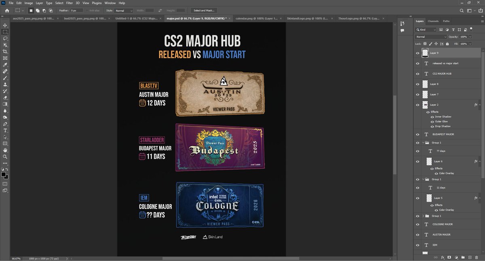Viewport: 485px width, 261px height.
Task: Select the Horizontal Type tool
Action: click(x=5, y=130)
